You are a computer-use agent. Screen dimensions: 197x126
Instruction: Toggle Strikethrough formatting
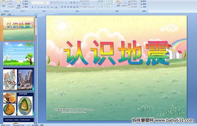pyautogui.click(x=42, y=7)
